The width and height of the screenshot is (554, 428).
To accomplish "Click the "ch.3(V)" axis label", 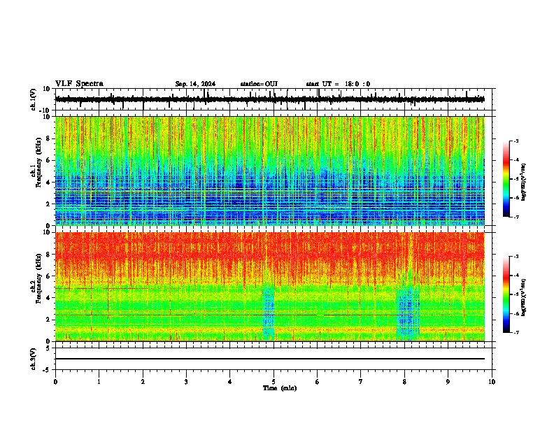I will click(x=34, y=359).
